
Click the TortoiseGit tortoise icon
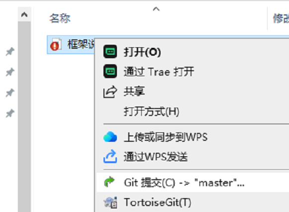[x=110, y=203]
